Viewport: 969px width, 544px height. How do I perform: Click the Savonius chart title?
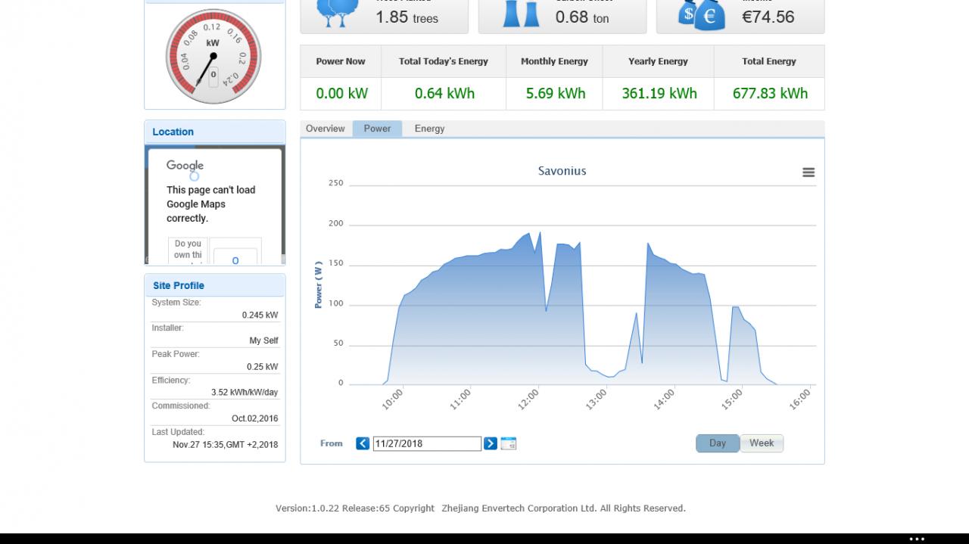coord(562,171)
